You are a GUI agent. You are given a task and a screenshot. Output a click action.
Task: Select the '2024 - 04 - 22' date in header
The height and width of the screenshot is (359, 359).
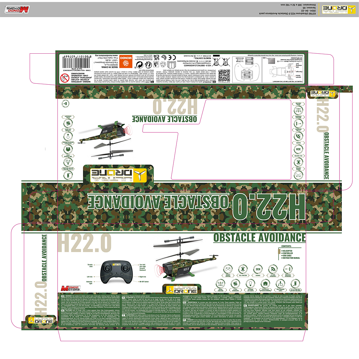click(x=308, y=11)
